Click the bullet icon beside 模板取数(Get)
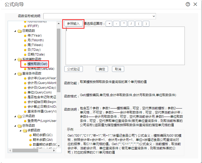 click(x=25, y=64)
